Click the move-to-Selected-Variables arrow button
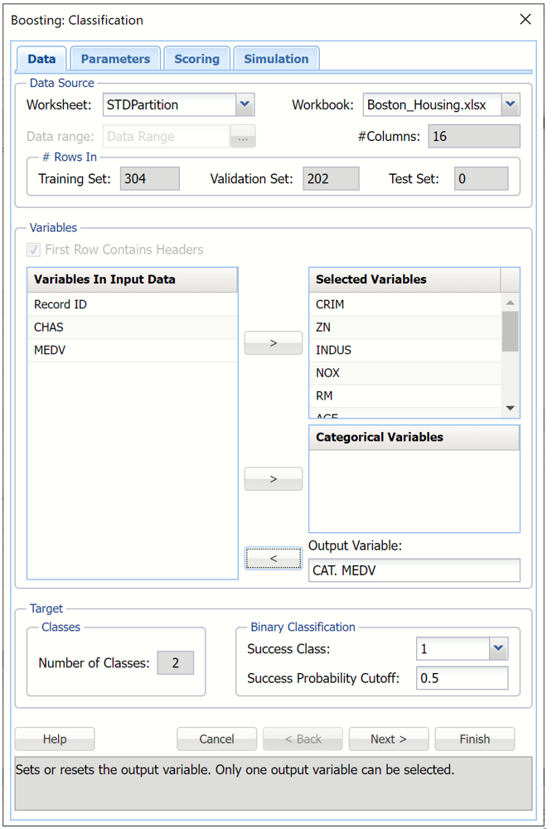 273,342
